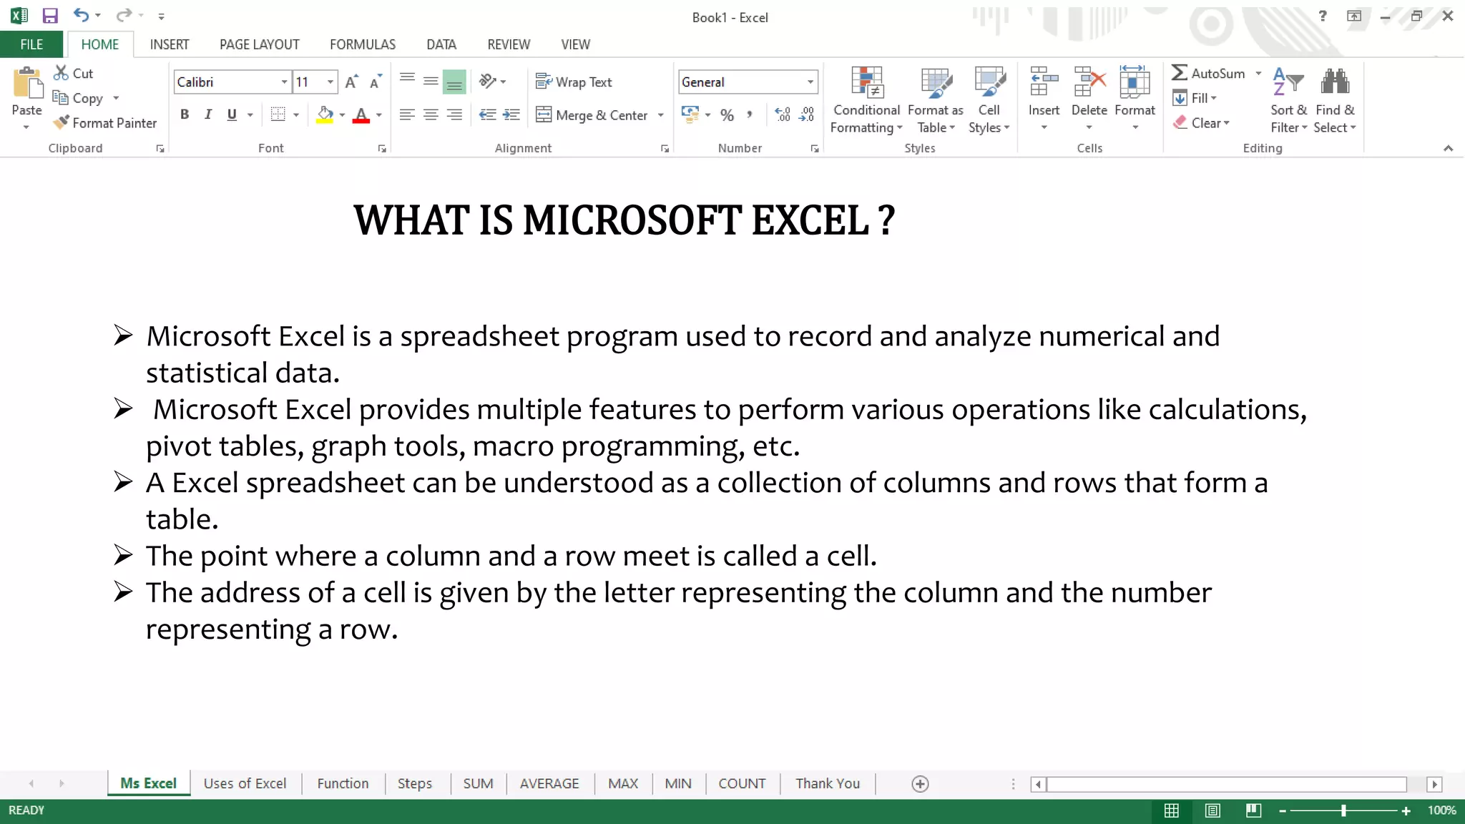Increase font size with the large A icon

(x=351, y=82)
